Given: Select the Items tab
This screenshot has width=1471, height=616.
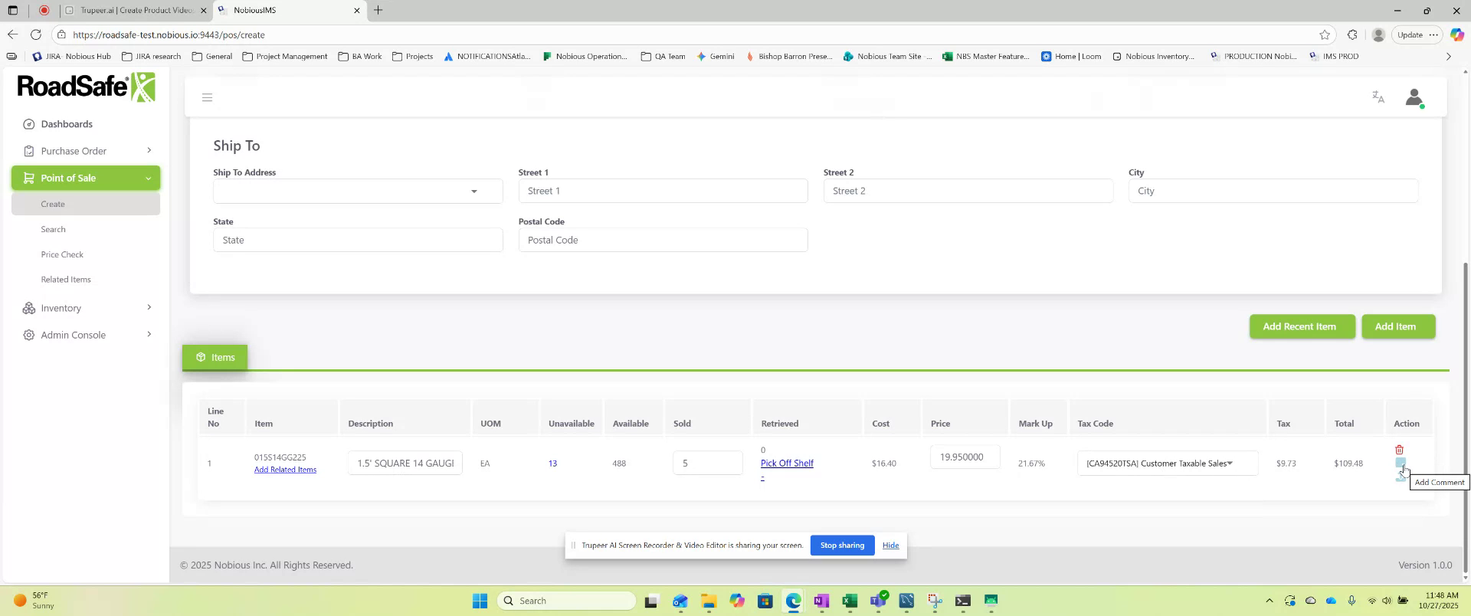Looking at the screenshot, I should 215,357.
